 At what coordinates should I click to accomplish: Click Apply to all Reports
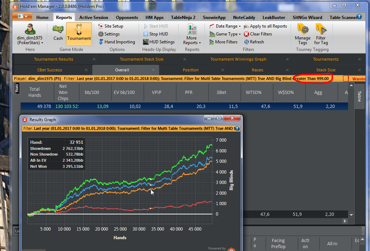point(265,26)
